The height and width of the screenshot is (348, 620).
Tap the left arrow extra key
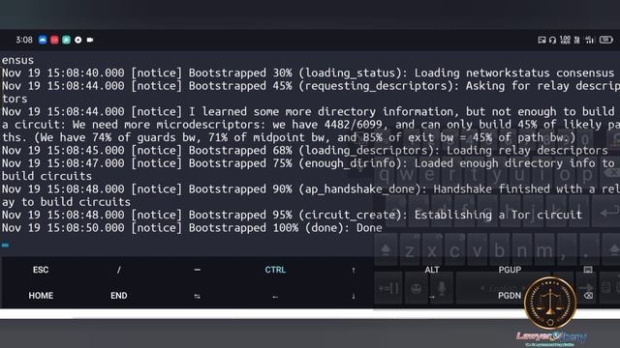tap(275, 297)
